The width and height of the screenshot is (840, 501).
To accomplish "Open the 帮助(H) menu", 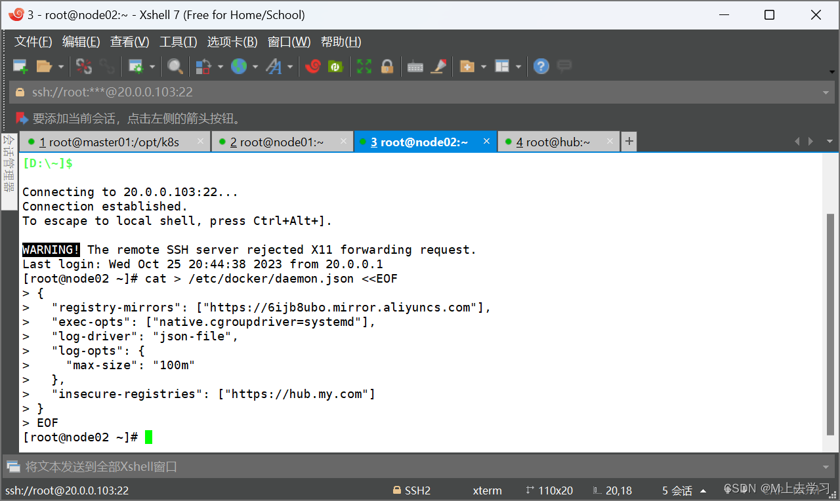I will pos(341,42).
